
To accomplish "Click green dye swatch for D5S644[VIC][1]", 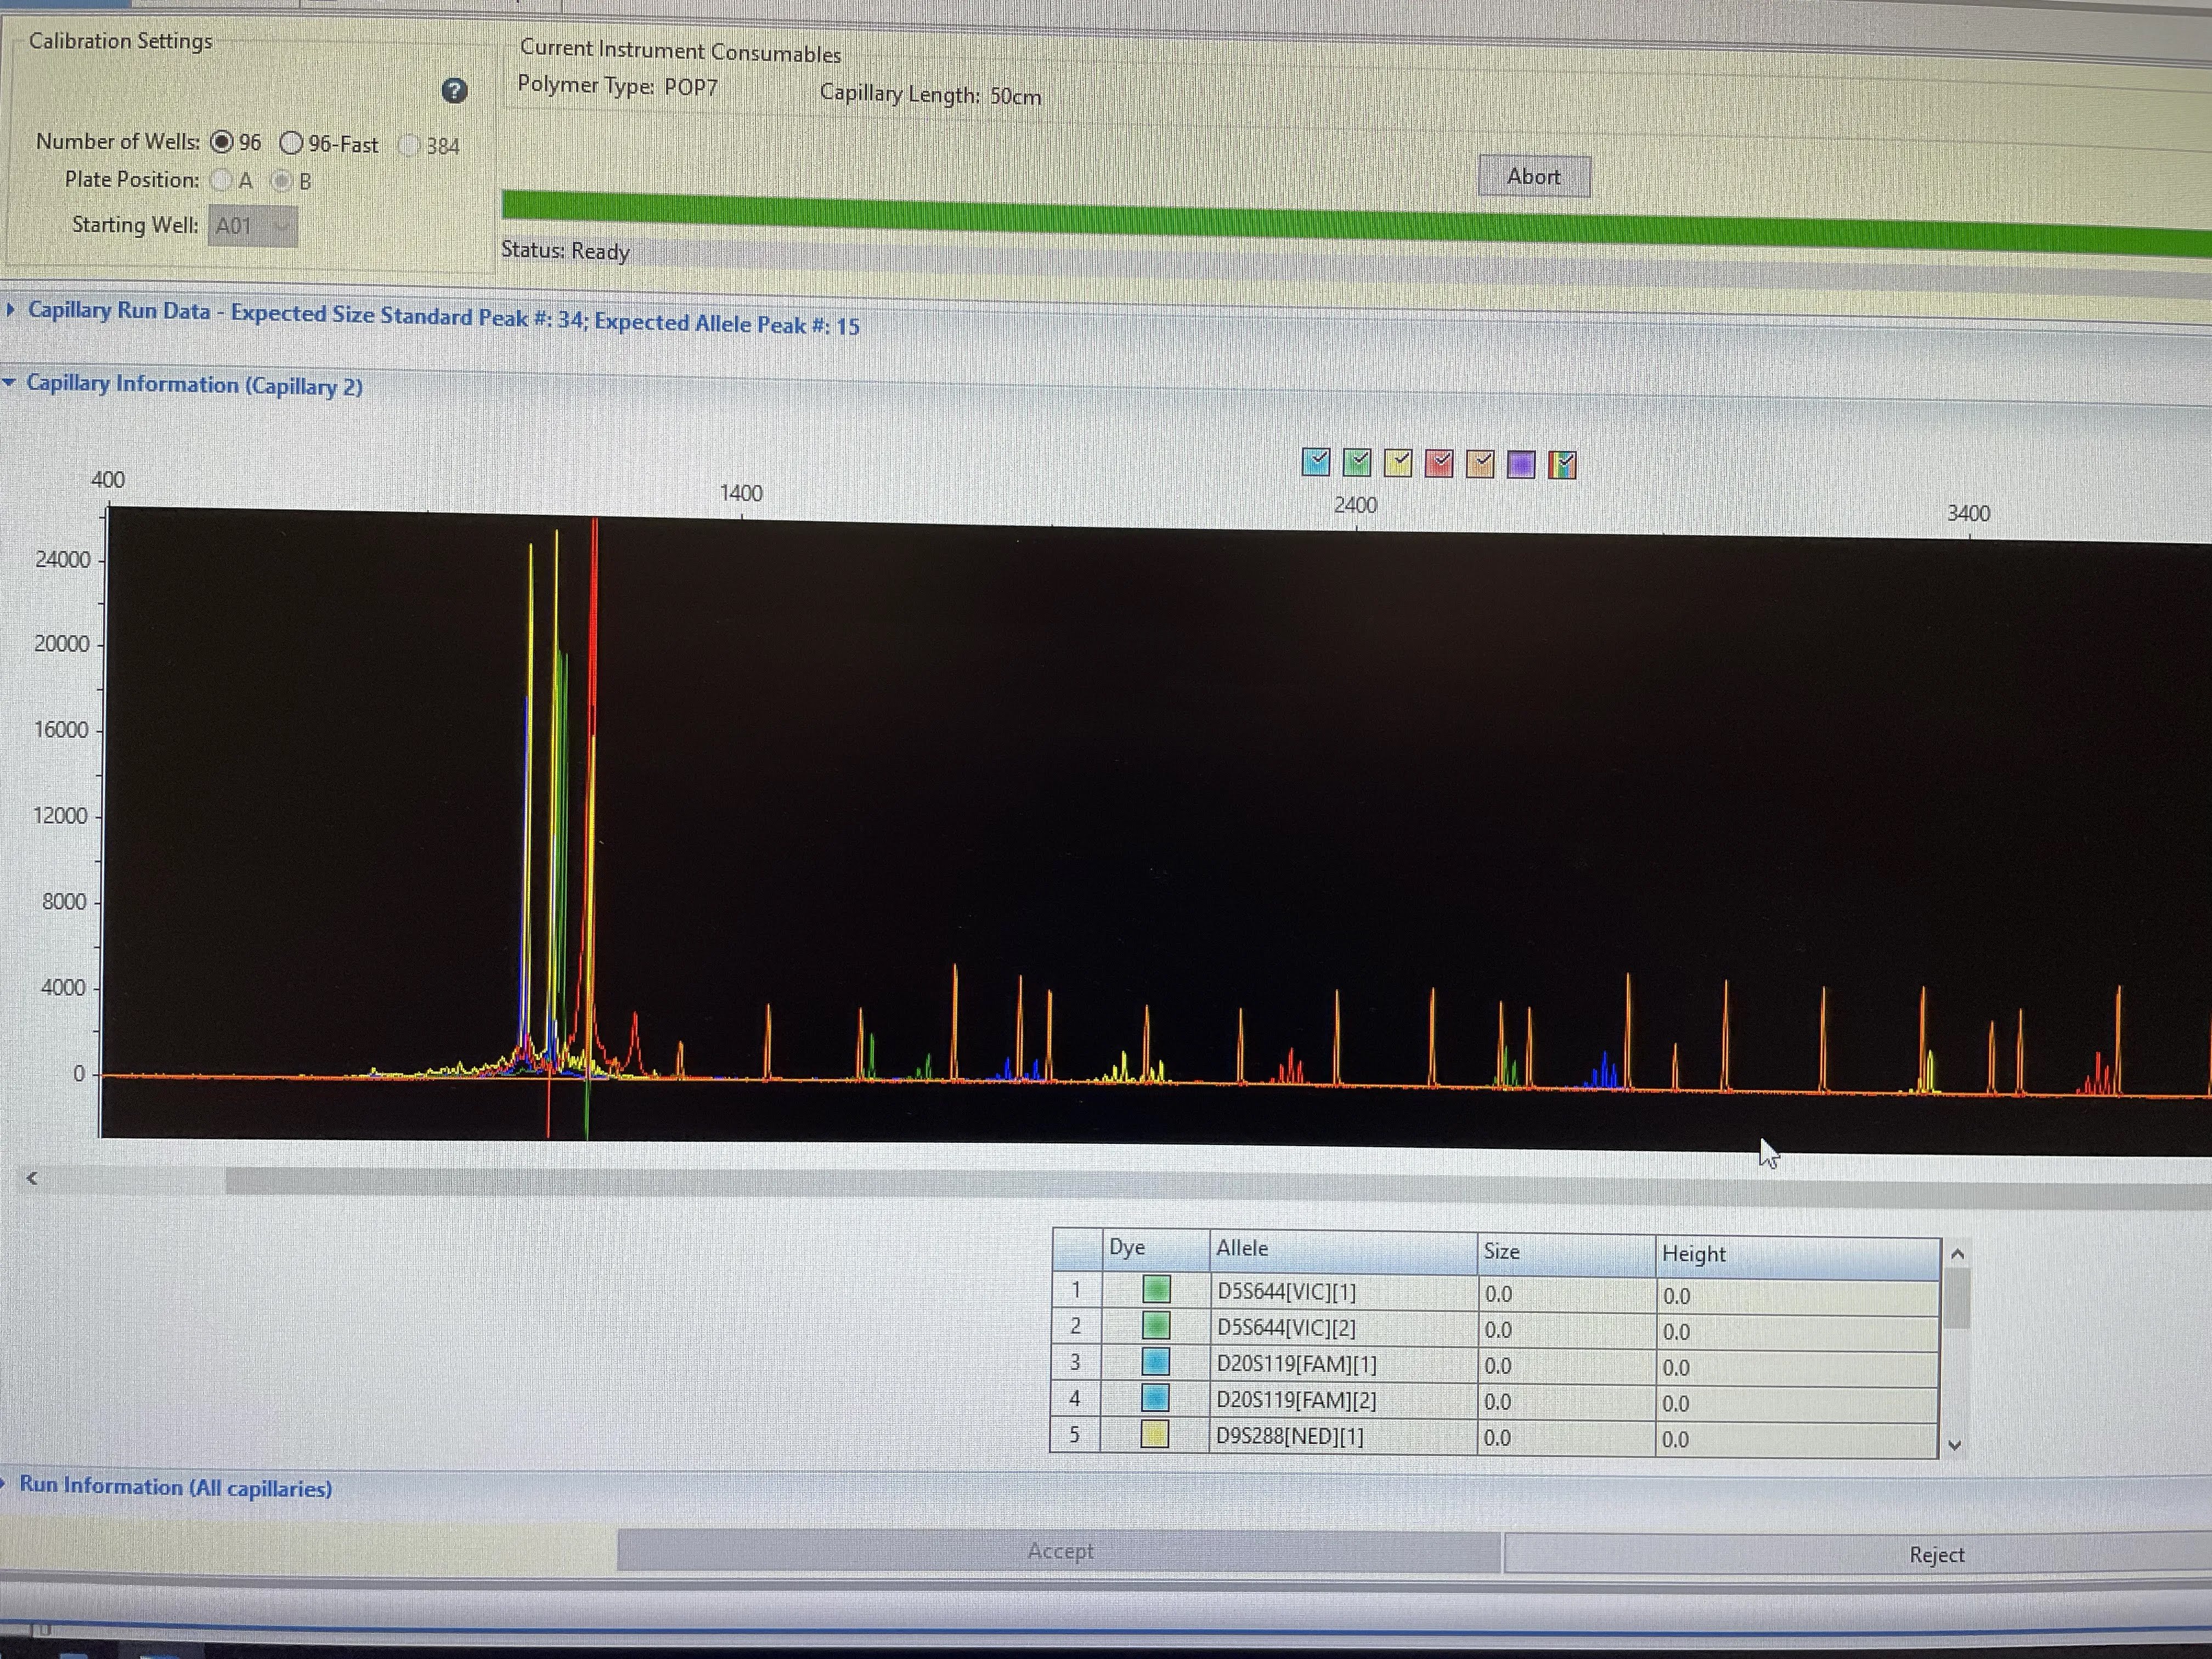I will point(1156,1289).
